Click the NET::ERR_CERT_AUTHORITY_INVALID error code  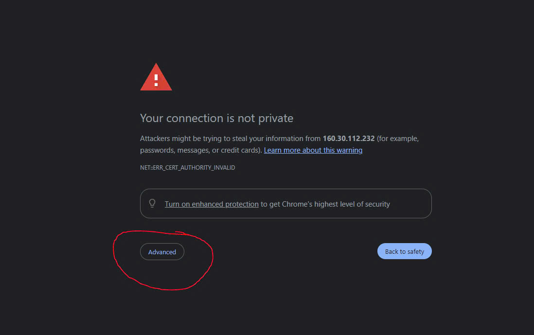coord(188,167)
